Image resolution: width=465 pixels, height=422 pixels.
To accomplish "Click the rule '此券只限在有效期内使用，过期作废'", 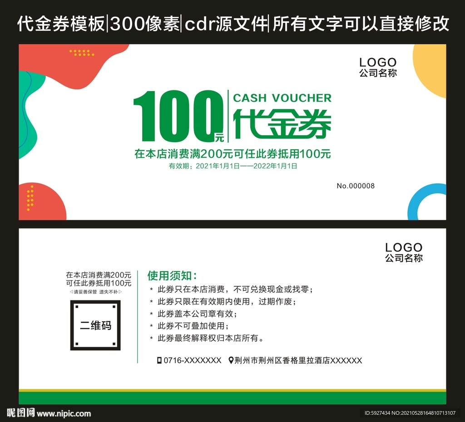I will click(x=225, y=302).
